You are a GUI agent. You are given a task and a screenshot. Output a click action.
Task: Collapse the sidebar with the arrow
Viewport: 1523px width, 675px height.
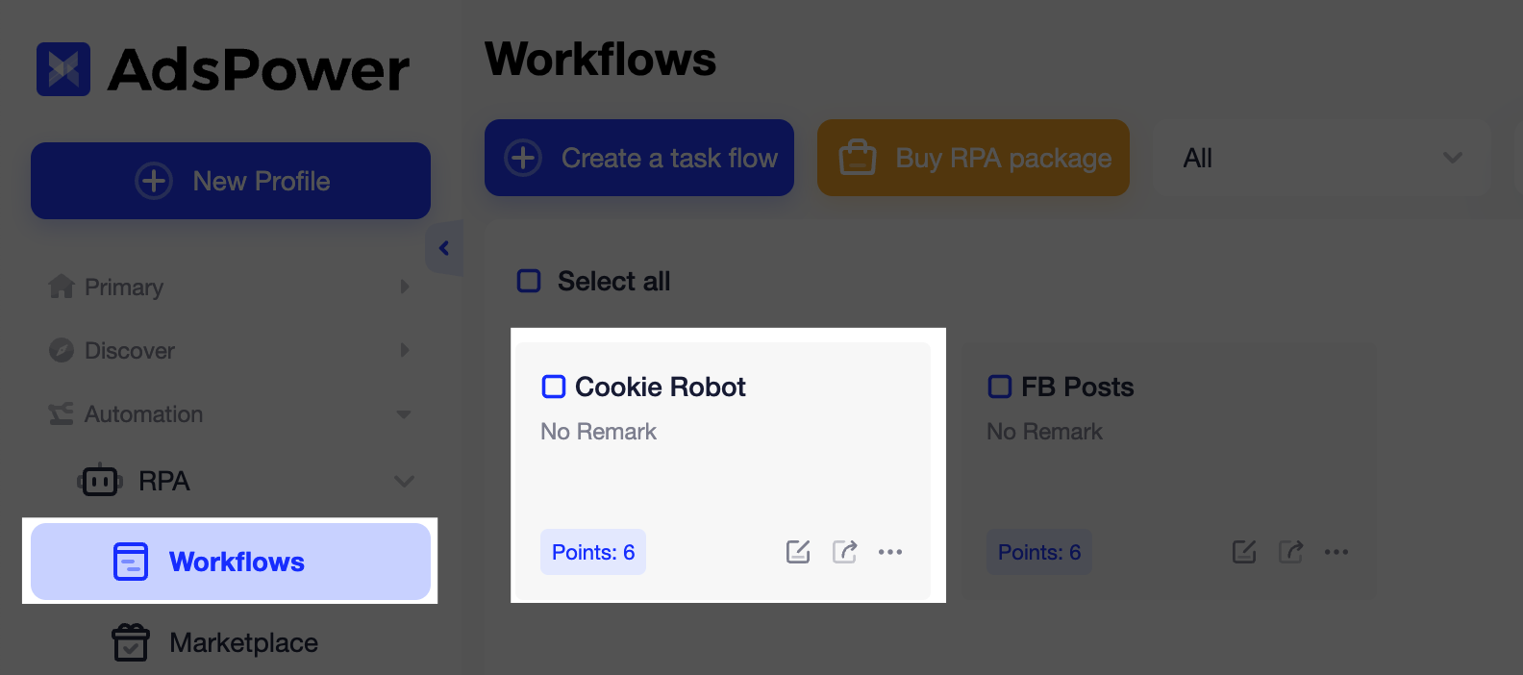pos(443,247)
